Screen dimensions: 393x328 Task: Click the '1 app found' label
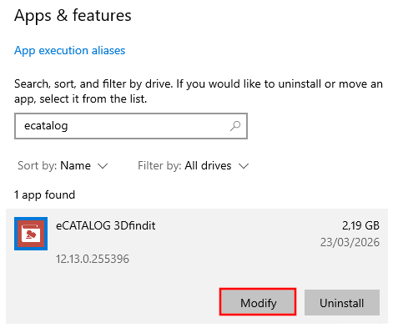(44, 194)
